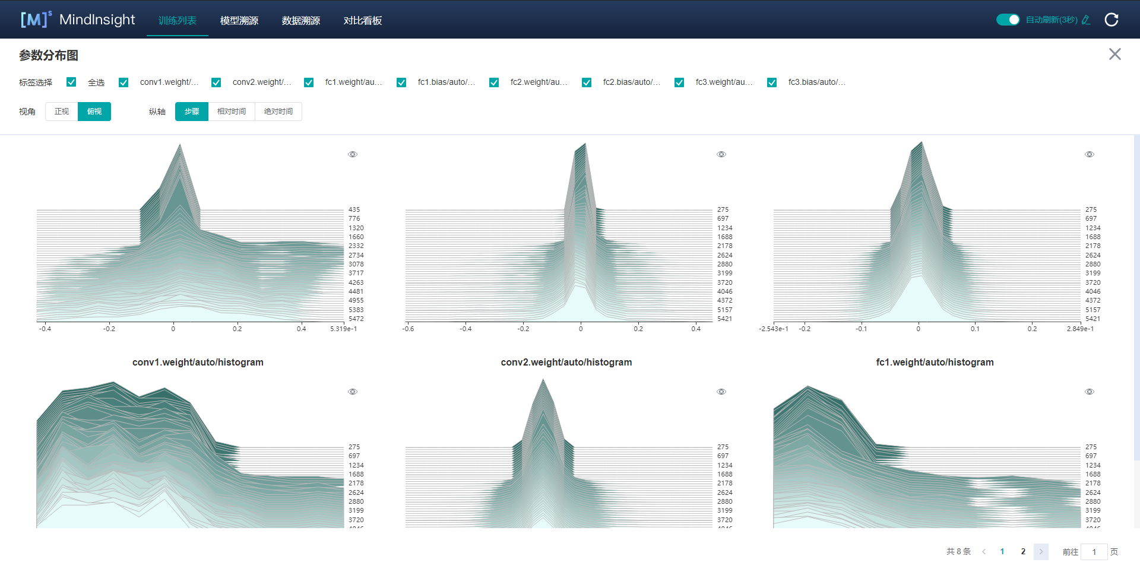Select 俯视 overlook view option

(94, 112)
